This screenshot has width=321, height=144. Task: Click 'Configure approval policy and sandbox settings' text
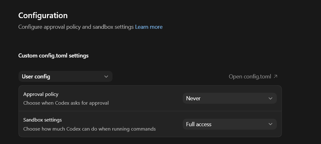tap(76, 27)
